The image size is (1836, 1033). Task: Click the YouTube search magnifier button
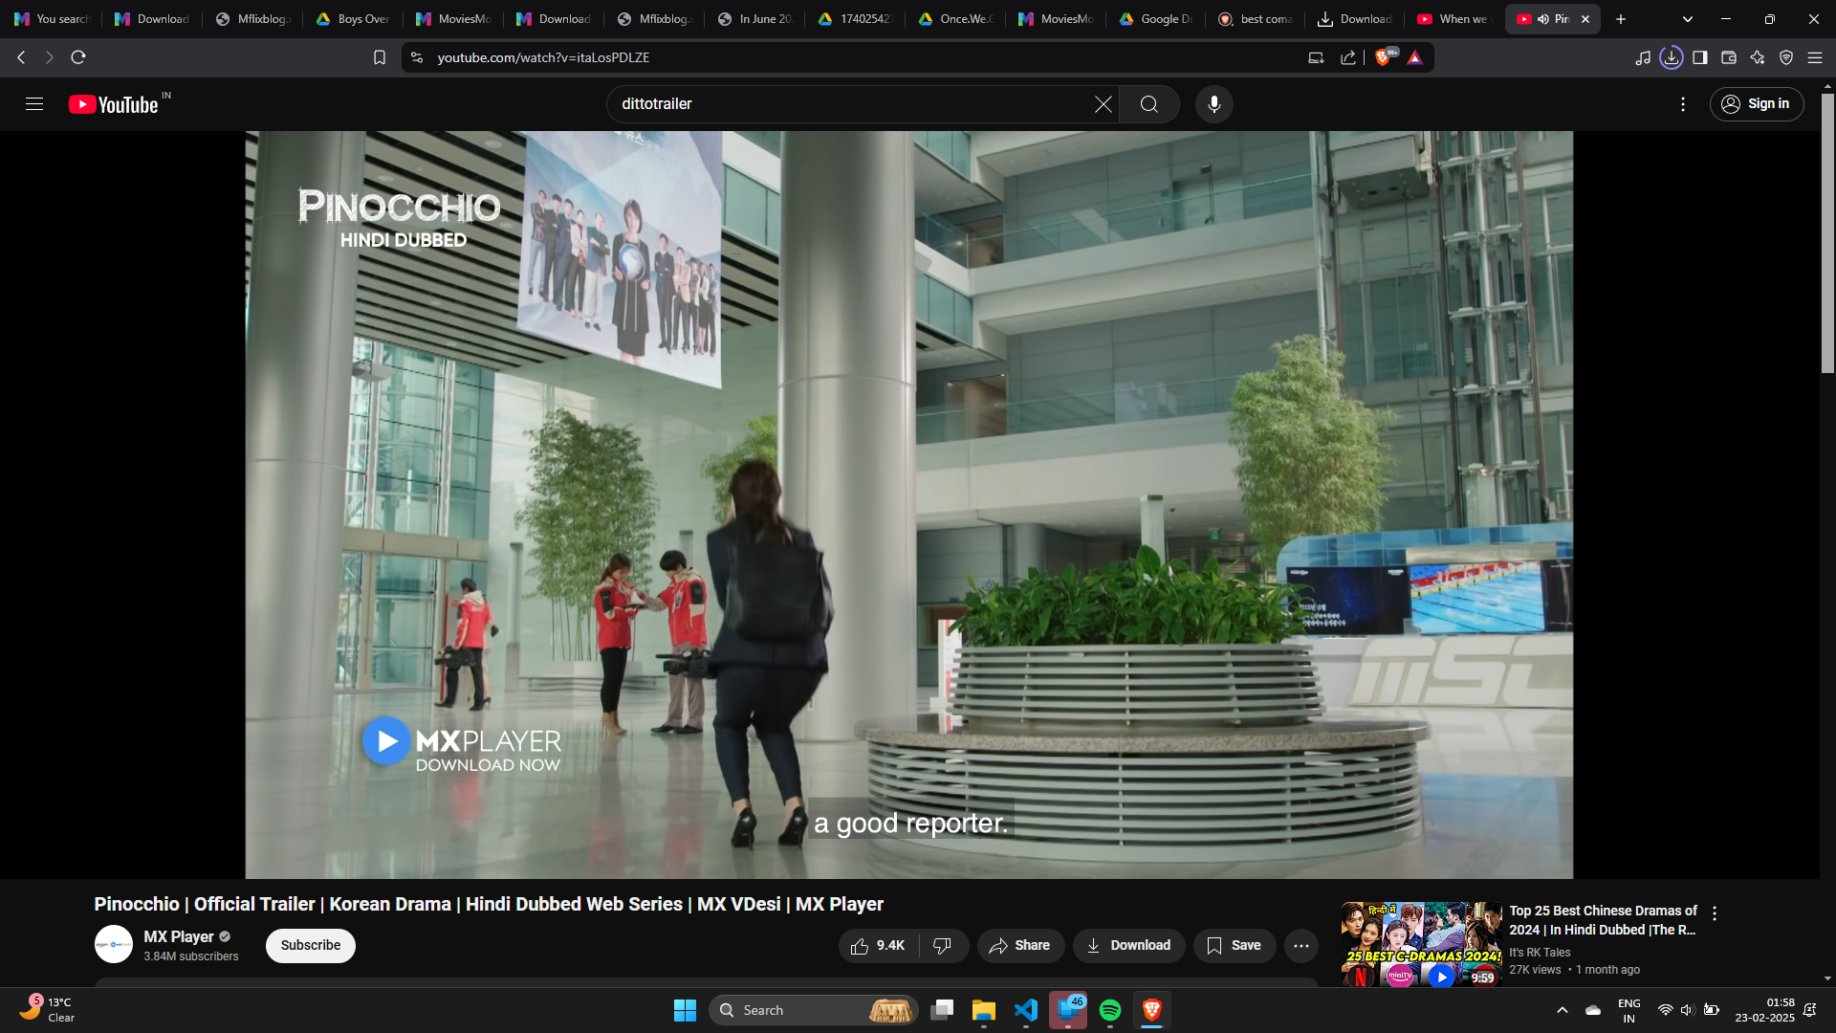[x=1149, y=104]
